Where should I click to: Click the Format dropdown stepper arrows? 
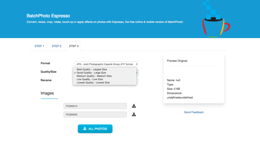[x=136, y=64]
